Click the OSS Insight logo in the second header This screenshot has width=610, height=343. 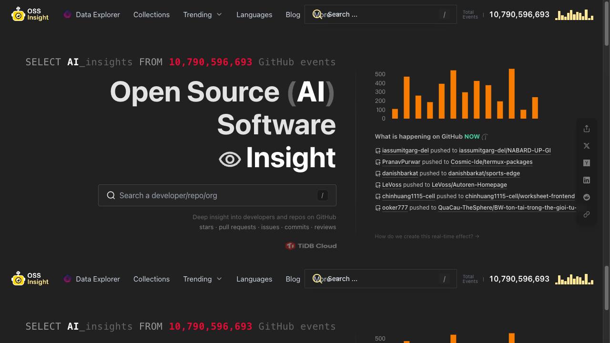(30, 279)
